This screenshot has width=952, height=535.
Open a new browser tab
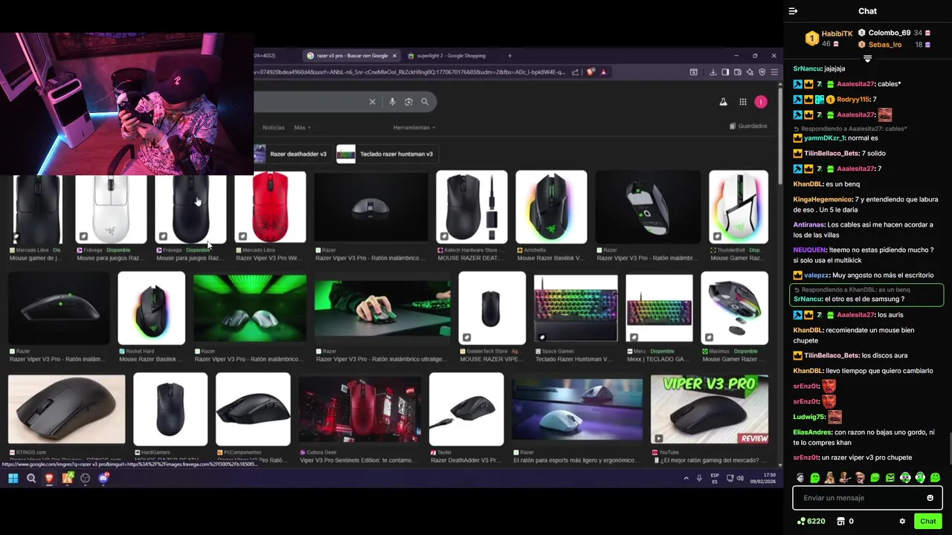pos(509,56)
